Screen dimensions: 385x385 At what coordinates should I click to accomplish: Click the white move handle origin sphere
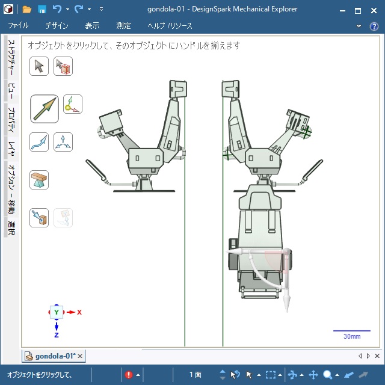(287, 251)
